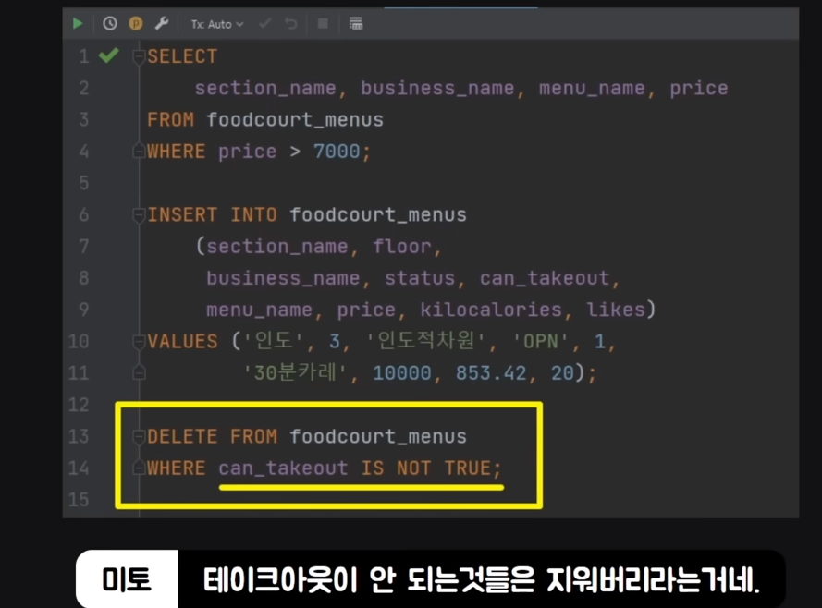
Task: Click line number 12 in the gutter
Action: coord(79,405)
